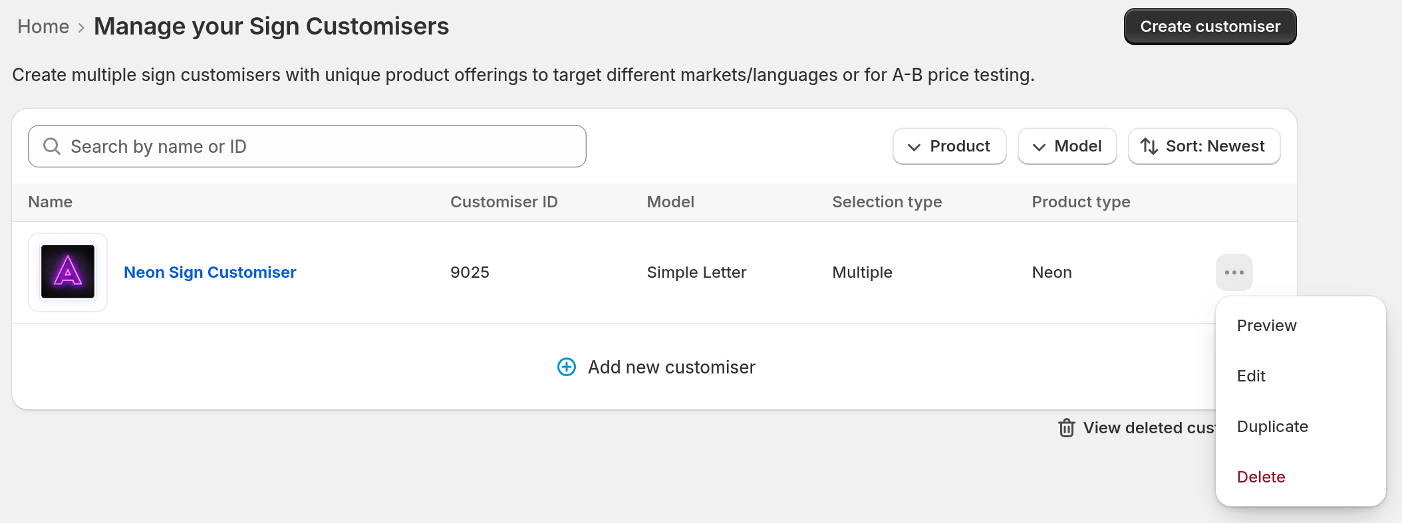1402x523 pixels.
Task: Click the Name column header
Action: pyautogui.click(x=51, y=202)
